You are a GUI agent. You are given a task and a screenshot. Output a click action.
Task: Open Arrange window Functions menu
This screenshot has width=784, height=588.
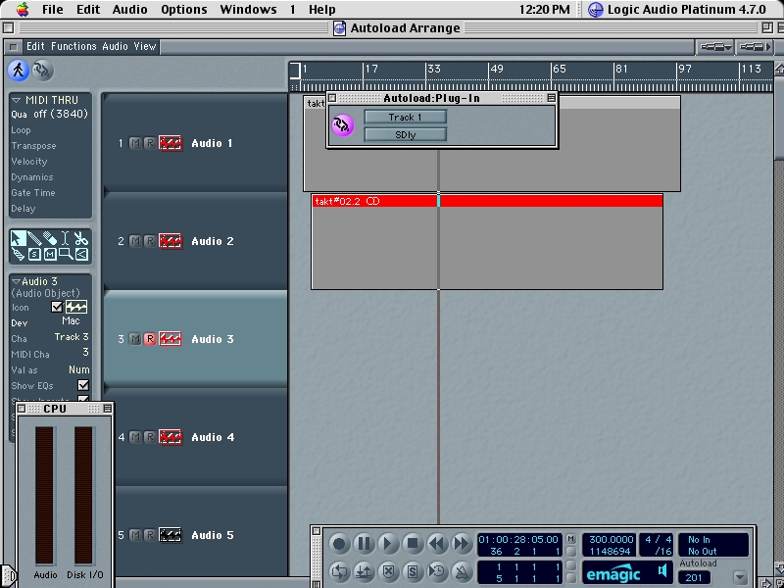(x=73, y=46)
